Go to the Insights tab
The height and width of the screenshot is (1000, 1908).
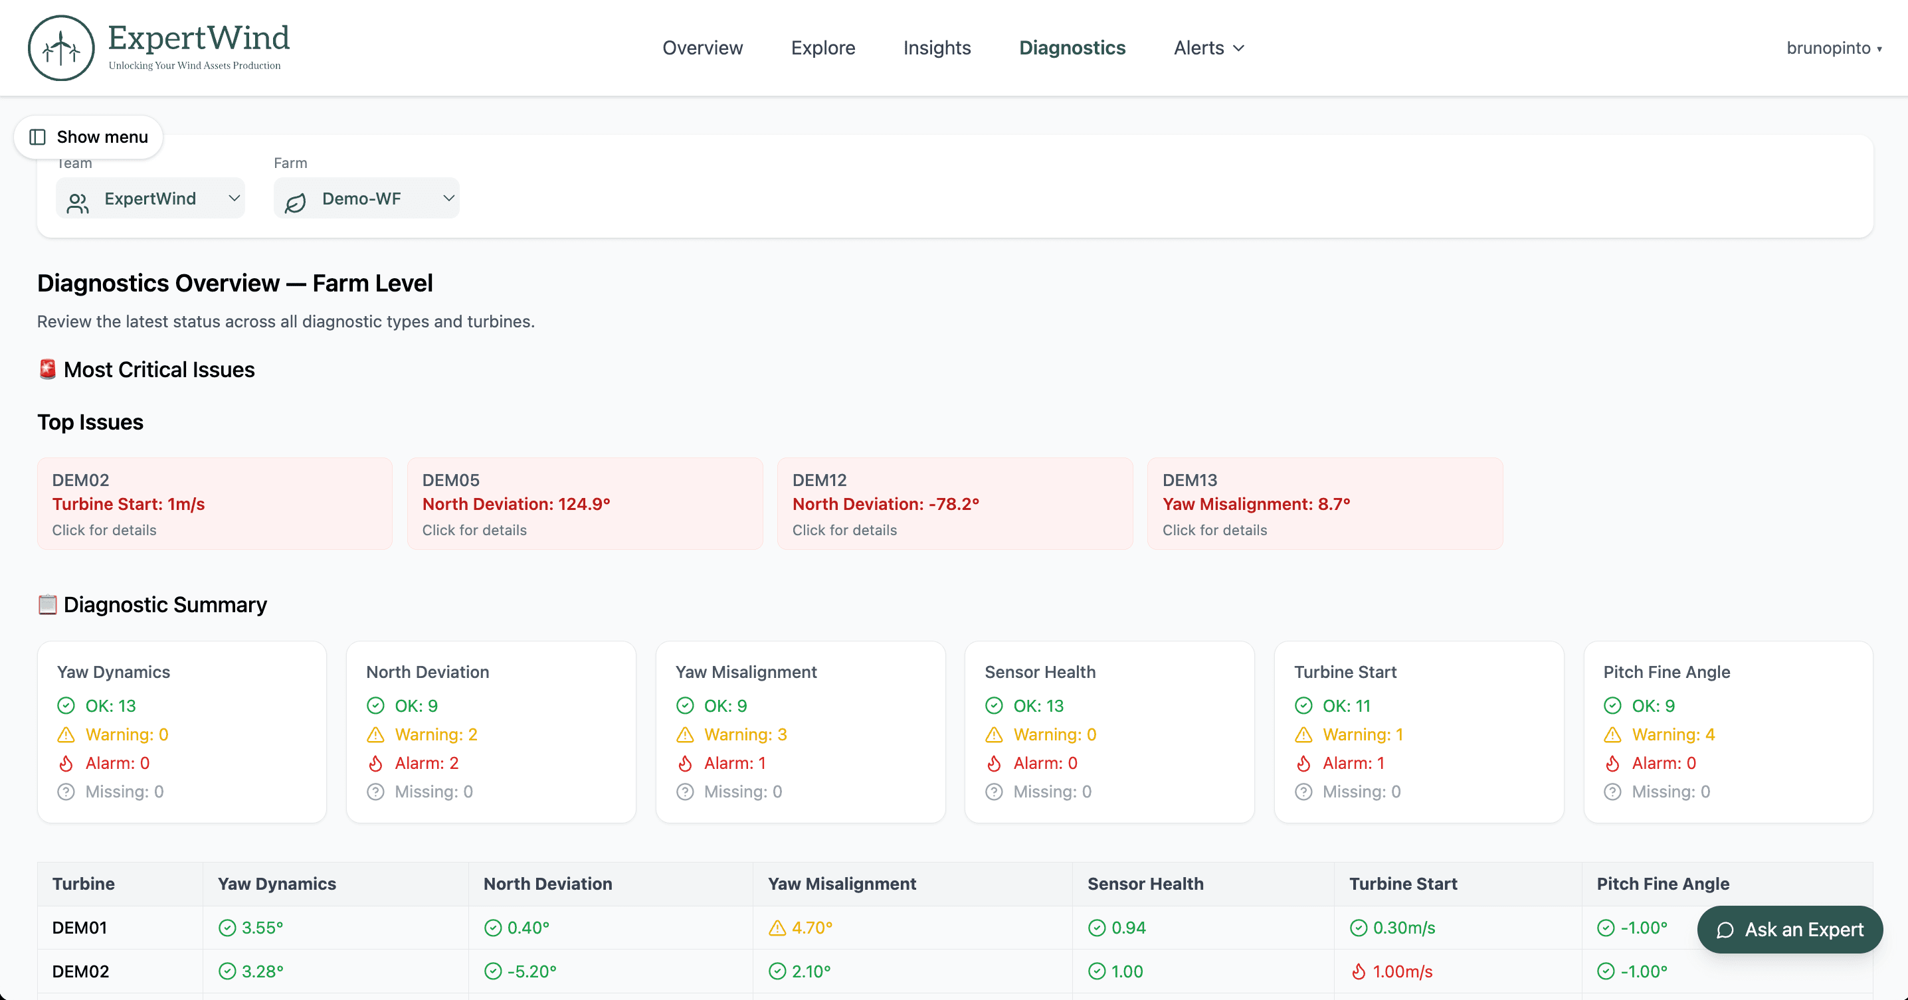pyautogui.click(x=936, y=48)
